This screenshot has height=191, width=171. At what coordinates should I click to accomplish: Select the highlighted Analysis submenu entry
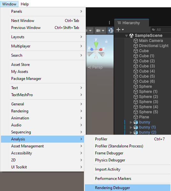click(42, 139)
